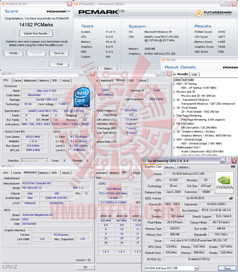238x272 pixels.
Task: Open the Processor #1 selection dropdown
Action: (x=46, y=161)
